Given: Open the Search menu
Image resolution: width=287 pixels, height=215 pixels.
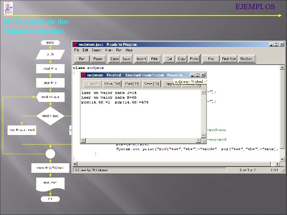Looking at the screenshot, I should click(96, 50).
